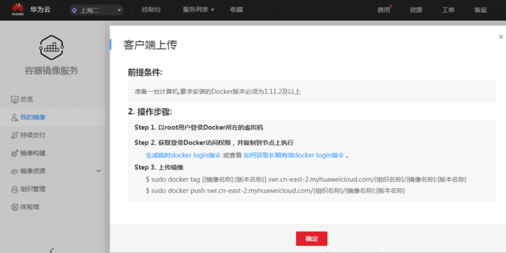Open the 上海二 region dropdown
The width and height of the screenshot is (506, 253).
[97, 10]
